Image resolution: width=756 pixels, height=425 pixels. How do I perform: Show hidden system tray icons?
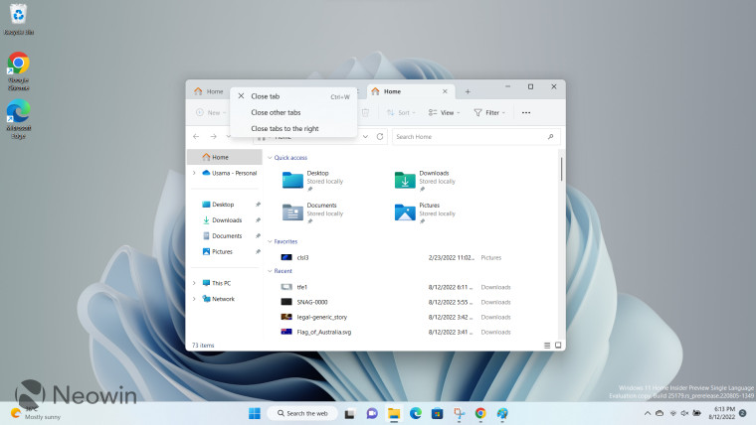(x=647, y=413)
